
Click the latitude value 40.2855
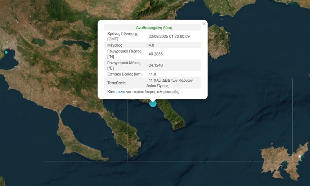156,54
